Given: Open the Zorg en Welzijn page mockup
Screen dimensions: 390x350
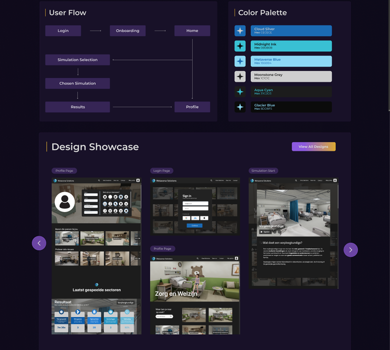Looking at the screenshot, I should click(195, 295).
